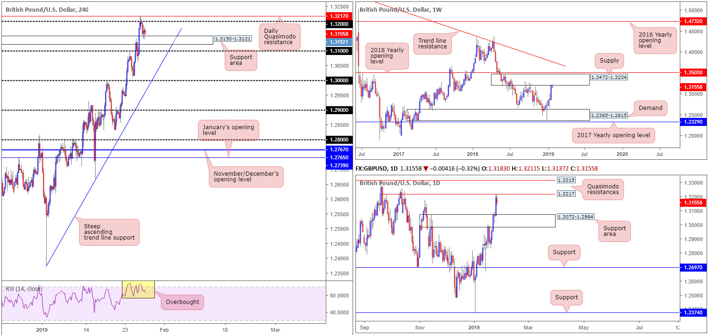This screenshot has width=709, height=335.
Task: Select the Quasimodo resistances callout
Action: tap(603, 189)
